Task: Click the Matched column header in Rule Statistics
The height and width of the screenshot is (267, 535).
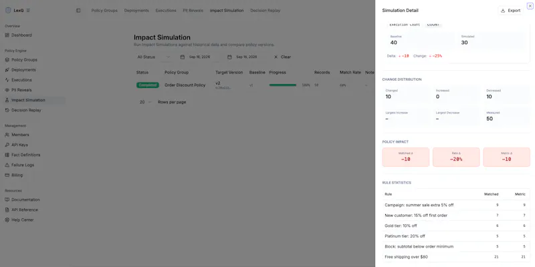Action: (492, 194)
